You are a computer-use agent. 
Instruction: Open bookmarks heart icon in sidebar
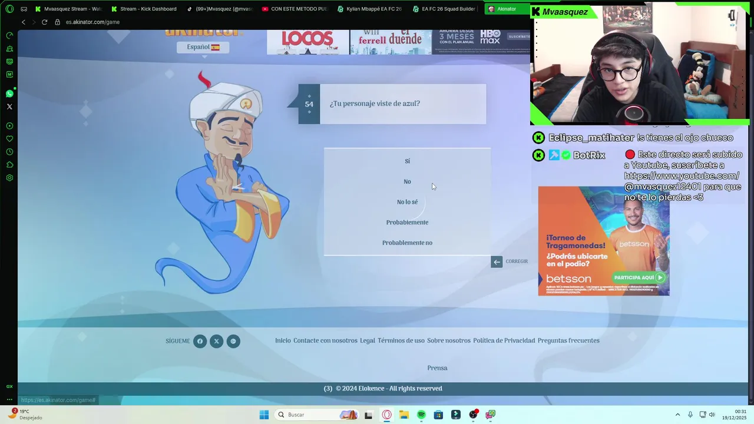point(9,139)
